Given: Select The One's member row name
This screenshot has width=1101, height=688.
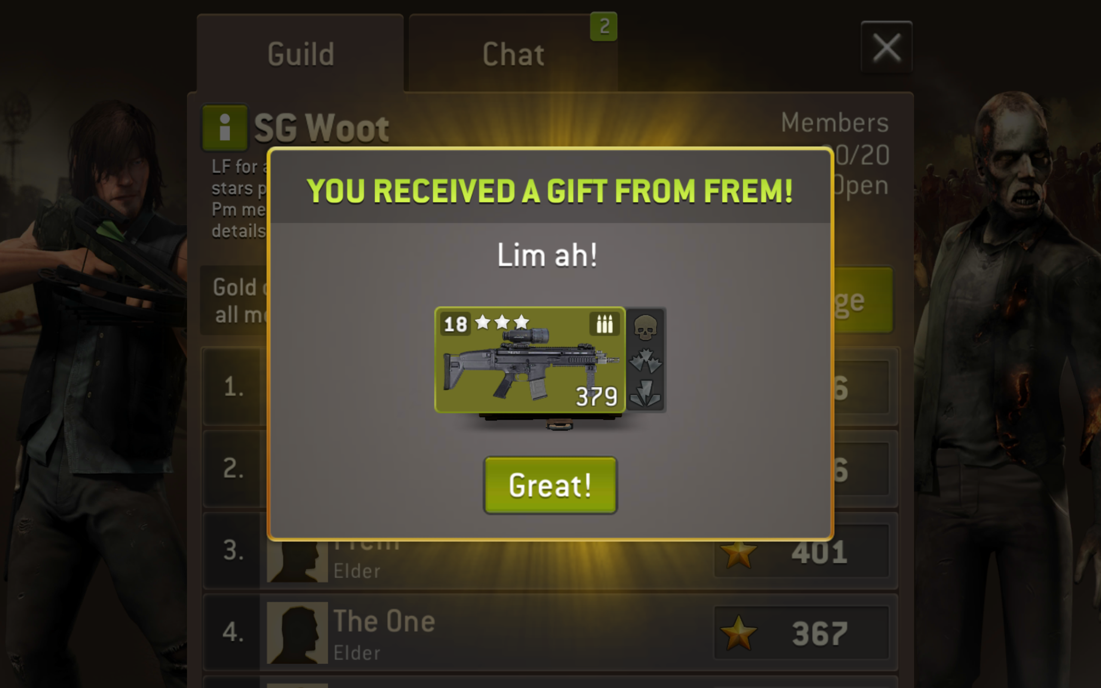Looking at the screenshot, I should tap(384, 621).
